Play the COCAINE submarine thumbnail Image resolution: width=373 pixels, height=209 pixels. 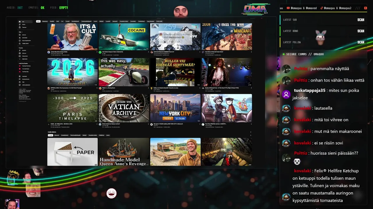click(x=124, y=36)
